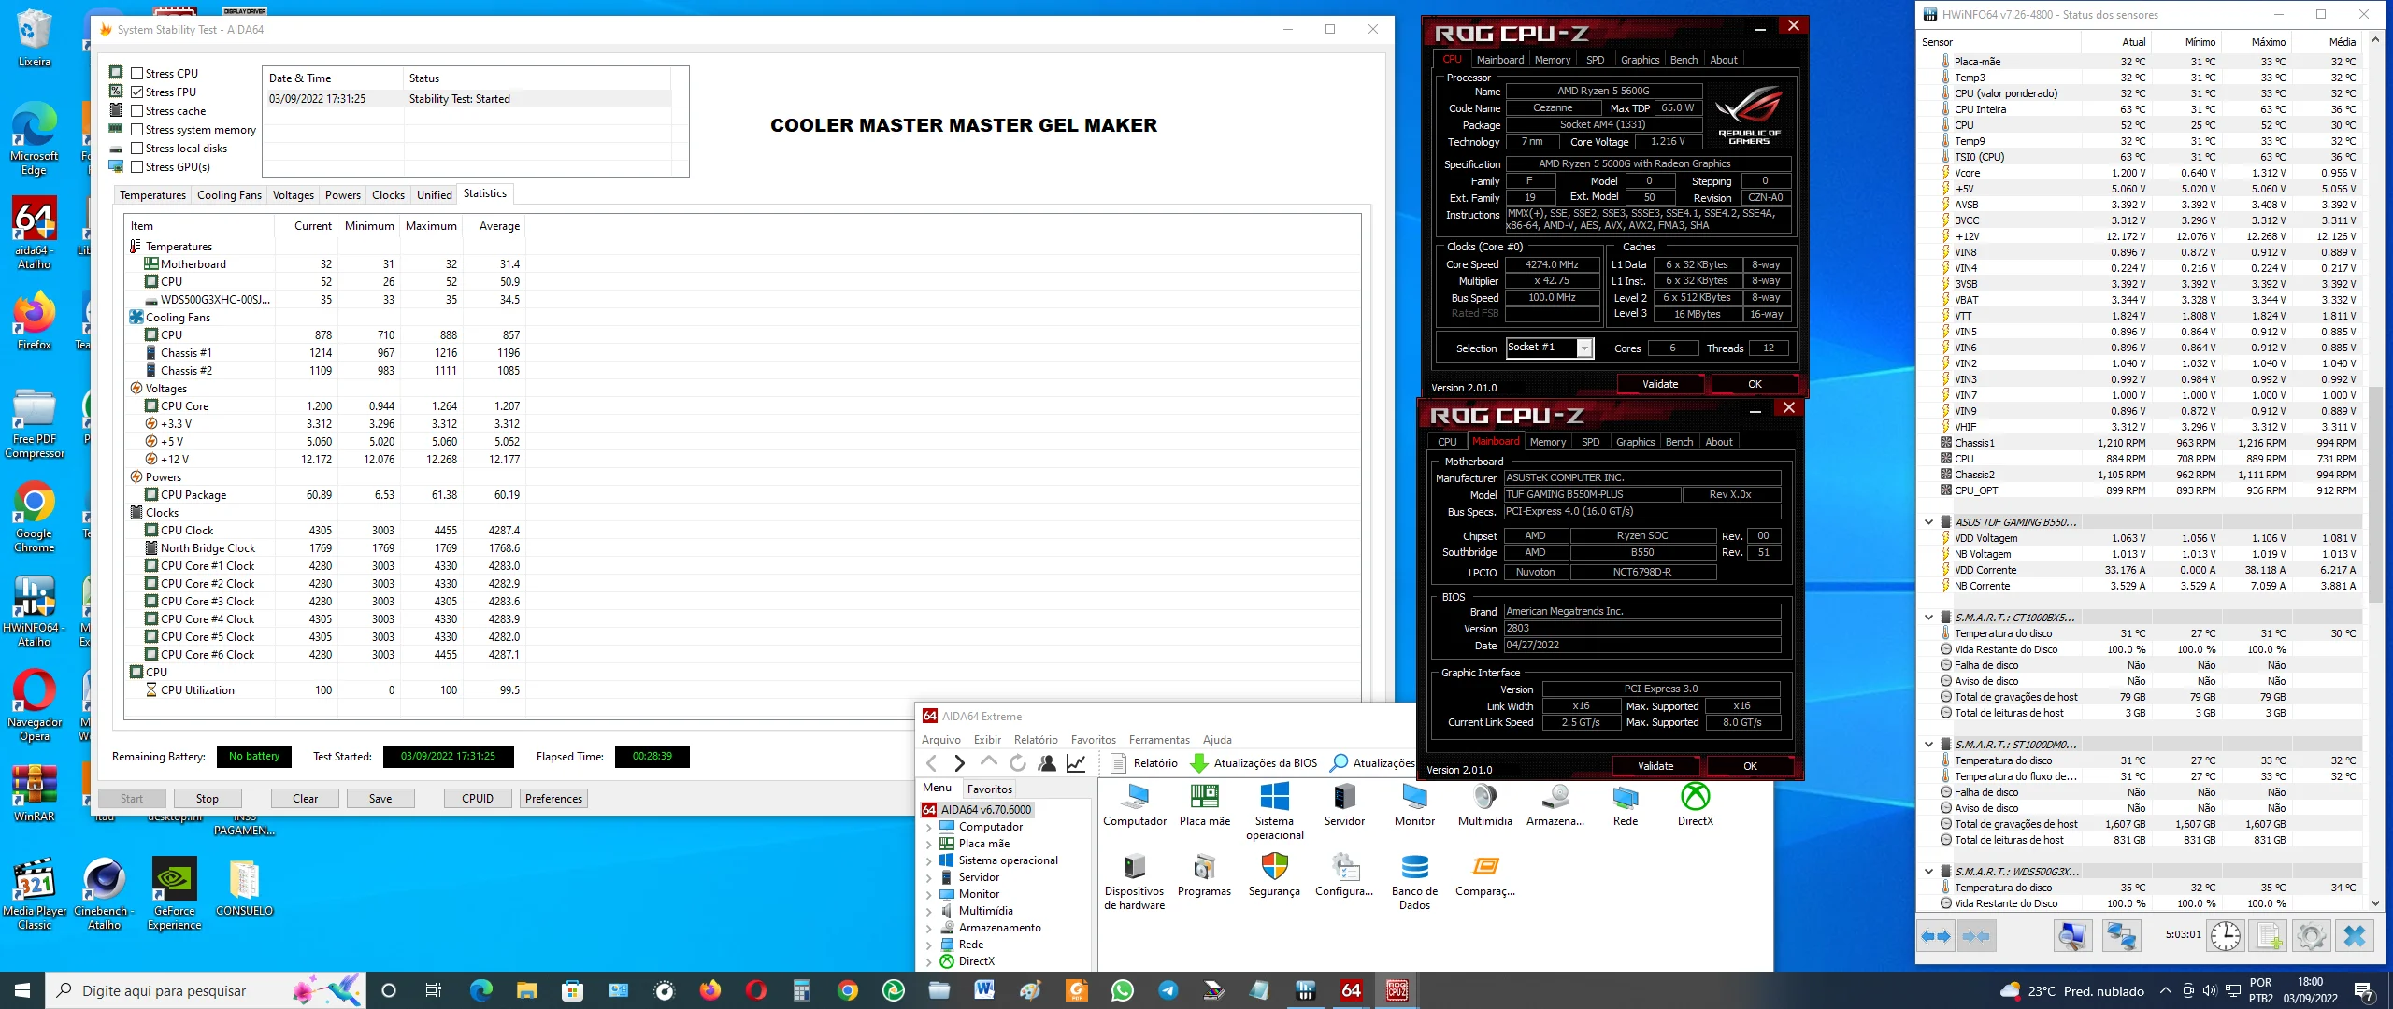Open Segurança shield icon in AIDA64

tap(1274, 867)
